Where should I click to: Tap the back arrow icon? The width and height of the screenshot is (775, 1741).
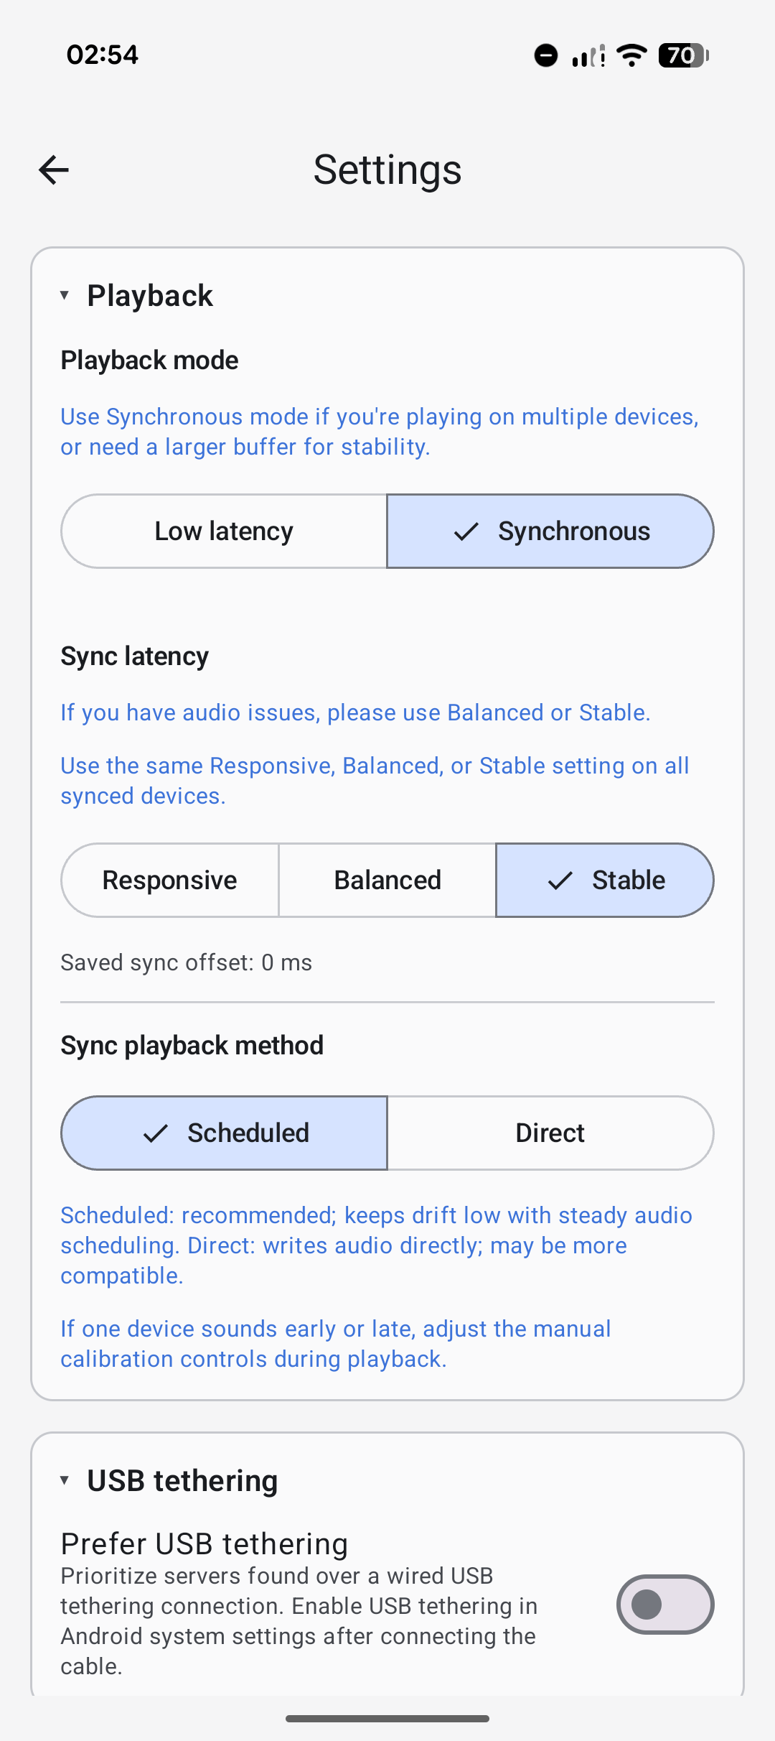(54, 170)
